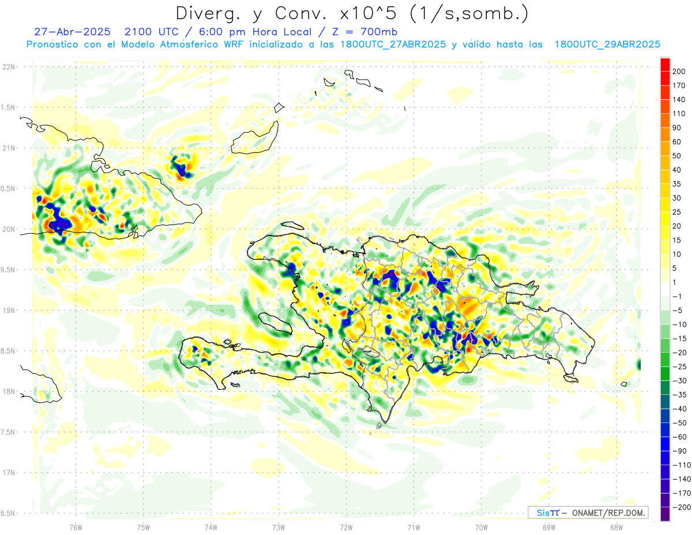Image resolution: width=692 pixels, height=535 pixels.
Task: Click the positive "60" colorbar label
Action: coord(678,142)
